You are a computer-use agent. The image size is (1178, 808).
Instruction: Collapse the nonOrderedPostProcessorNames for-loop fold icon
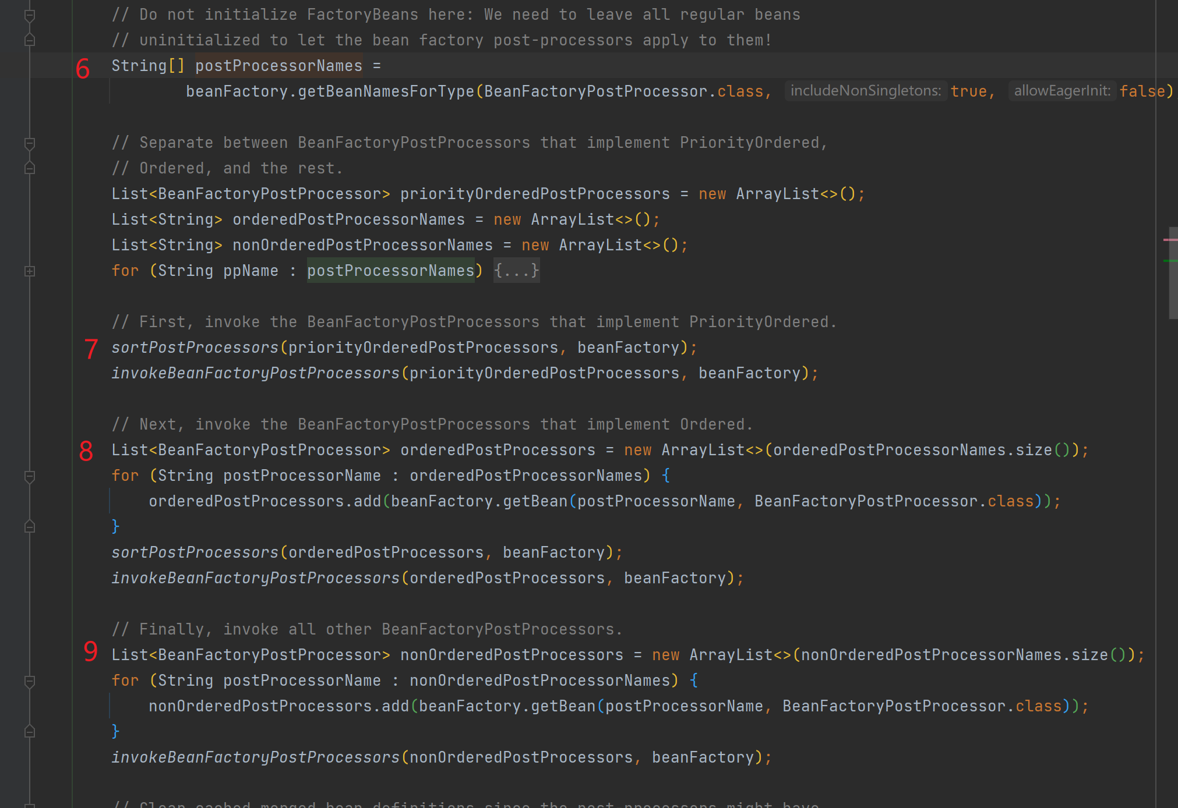pyautogui.click(x=30, y=682)
